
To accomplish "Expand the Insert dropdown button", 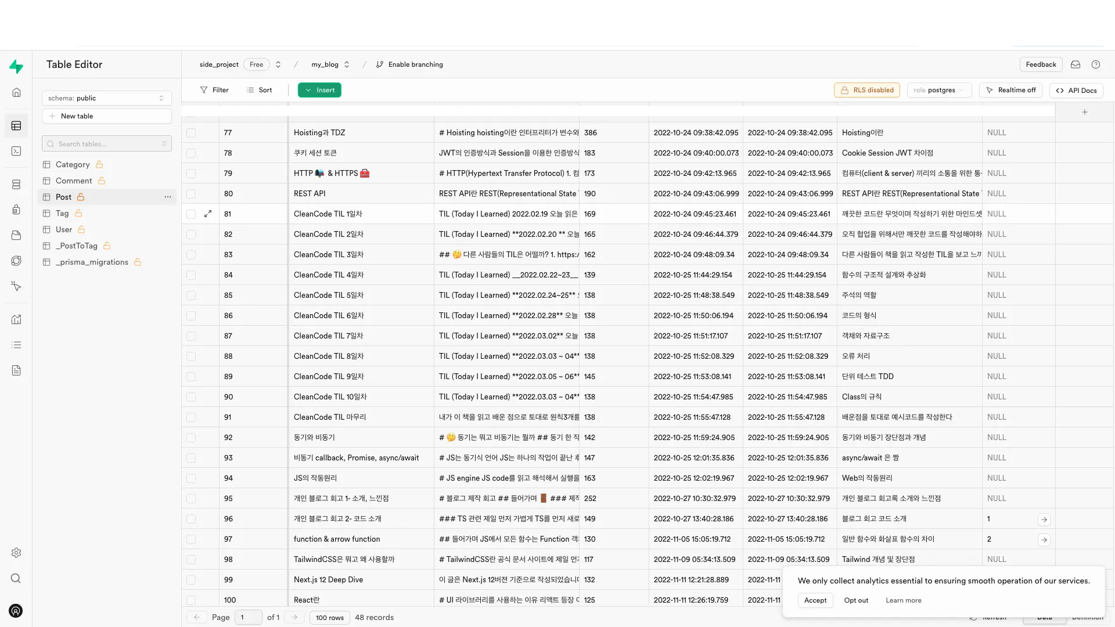I will coord(319,90).
